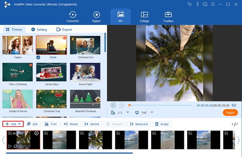
Task: Toggle the Simple theme check mark
Action: pos(38,58)
